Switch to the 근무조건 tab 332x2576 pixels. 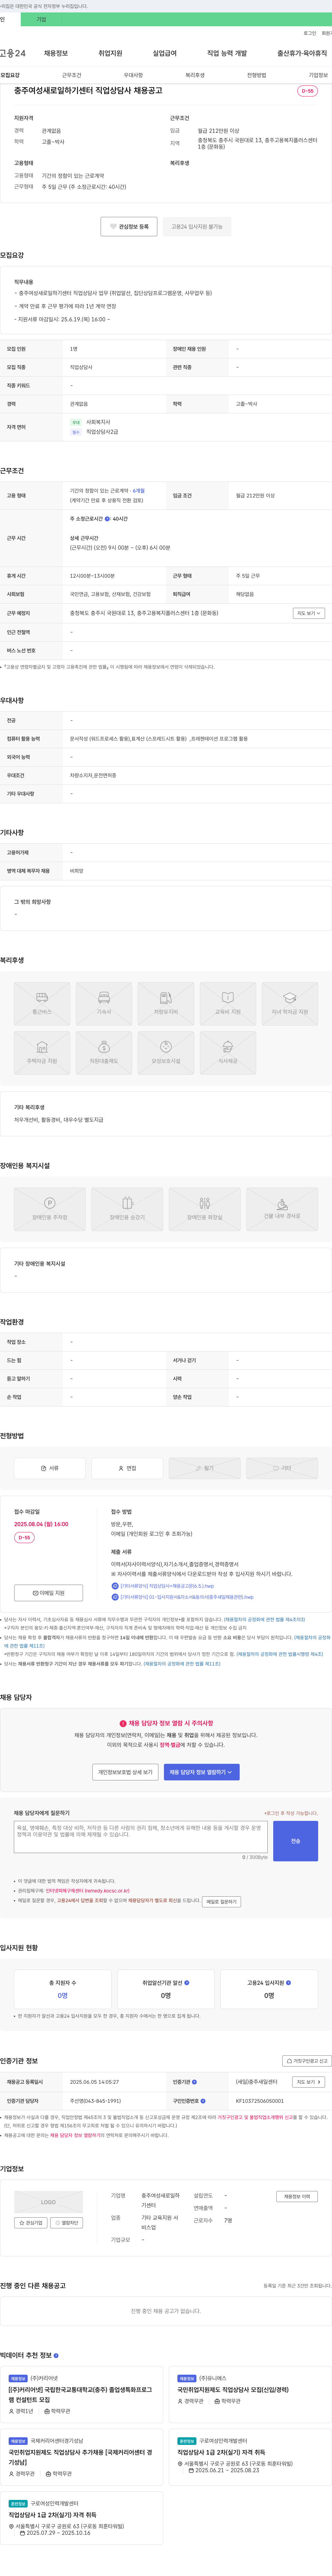(x=72, y=75)
